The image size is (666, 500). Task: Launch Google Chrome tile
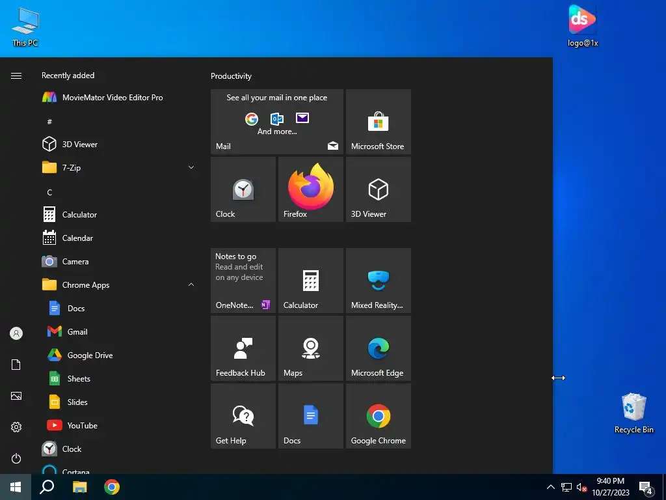(379, 416)
